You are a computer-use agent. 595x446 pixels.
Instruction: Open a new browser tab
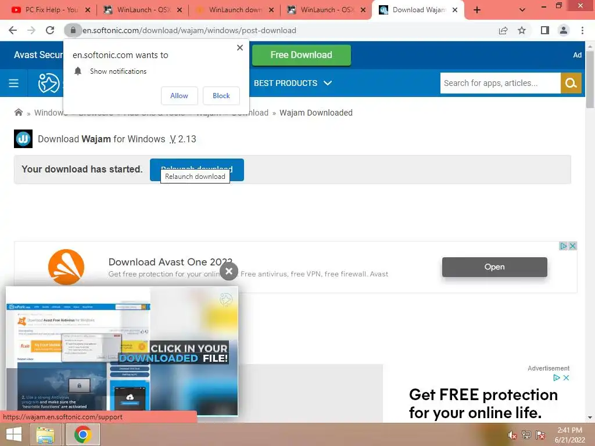pyautogui.click(x=477, y=10)
